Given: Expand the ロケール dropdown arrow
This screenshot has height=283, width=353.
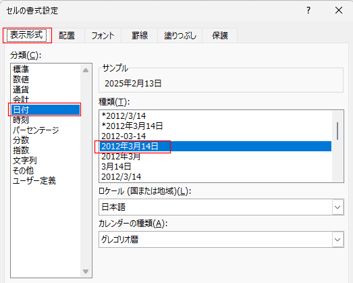Looking at the screenshot, I should point(337,207).
